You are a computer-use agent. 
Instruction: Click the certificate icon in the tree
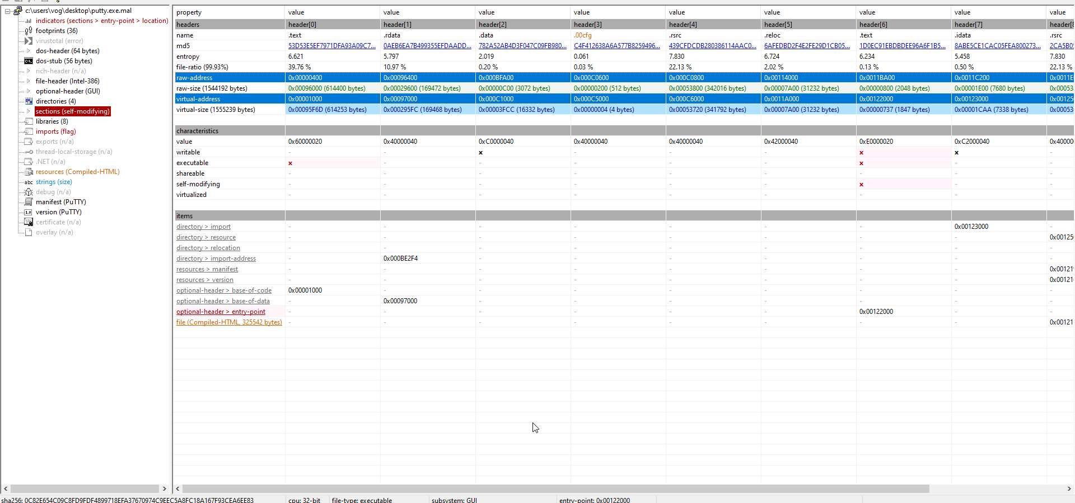coord(28,222)
